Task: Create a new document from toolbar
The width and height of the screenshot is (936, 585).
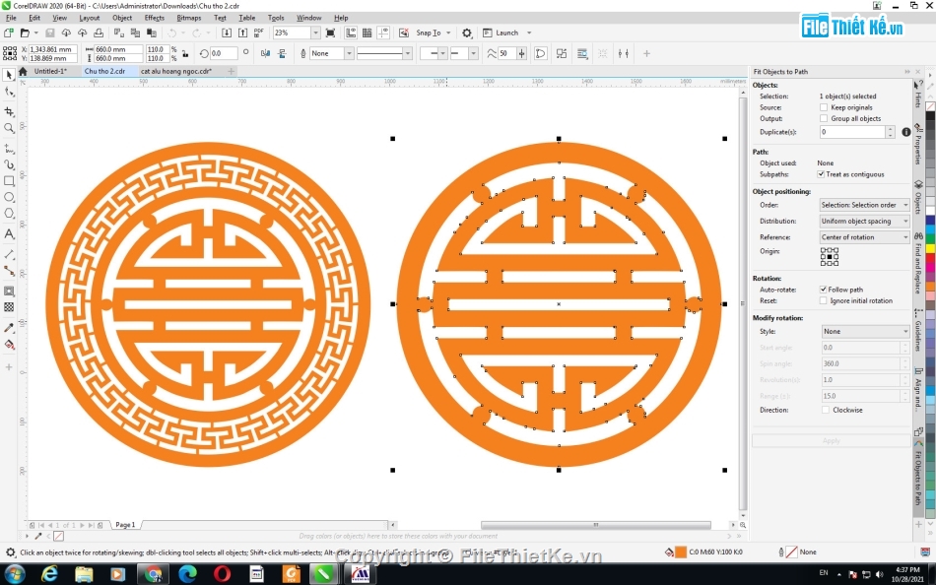Action: tap(8, 32)
